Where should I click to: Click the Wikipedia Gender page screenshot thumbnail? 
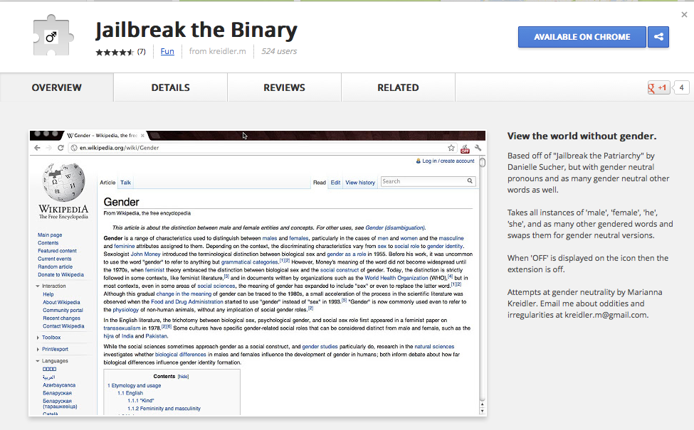coord(258,273)
